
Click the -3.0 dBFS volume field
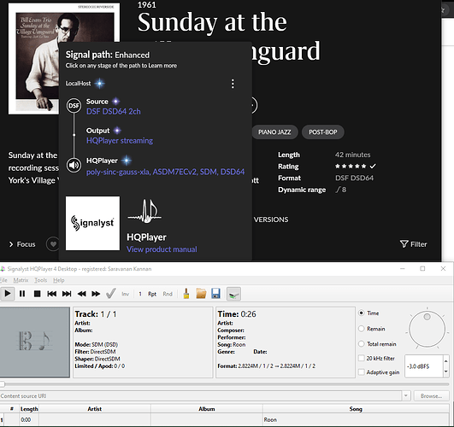tap(424, 366)
